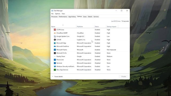Screen dimensions: 171x96
Task: Sort by Publisher column header
Action: [80, 27]
